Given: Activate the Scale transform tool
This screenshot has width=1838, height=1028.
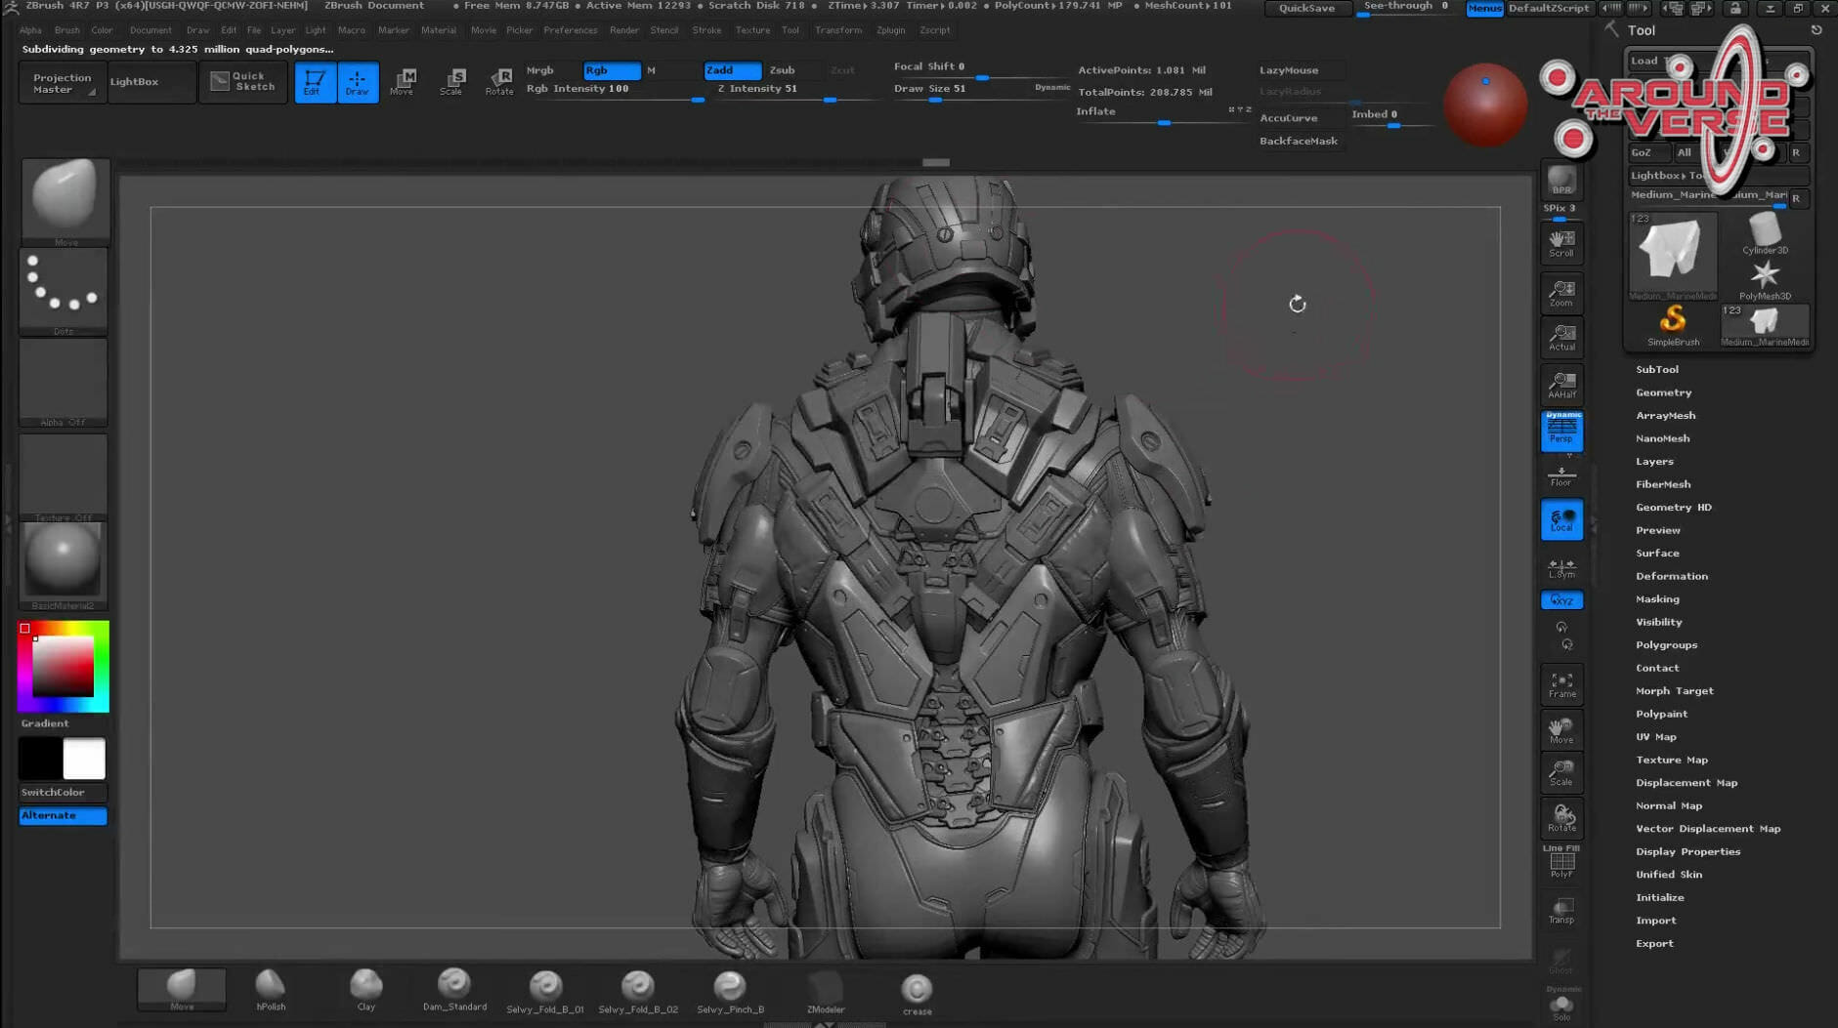Looking at the screenshot, I should 451,81.
